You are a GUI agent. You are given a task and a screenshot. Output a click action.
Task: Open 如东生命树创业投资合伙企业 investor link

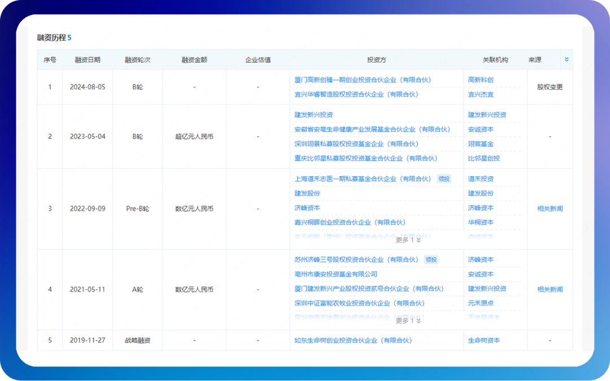click(353, 340)
